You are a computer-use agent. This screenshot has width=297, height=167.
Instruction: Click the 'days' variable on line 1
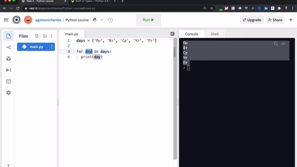click(81, 40)
